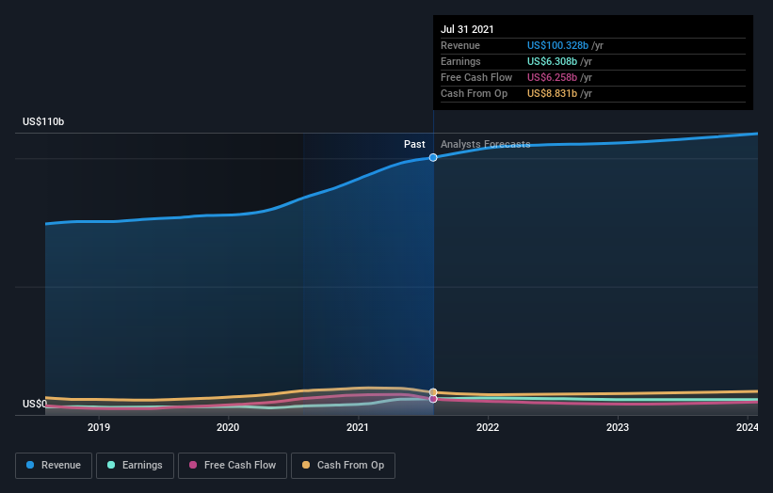Click the 'Revenue' row label in tooltip
The image size is (773, 493).
click(460, 45)
